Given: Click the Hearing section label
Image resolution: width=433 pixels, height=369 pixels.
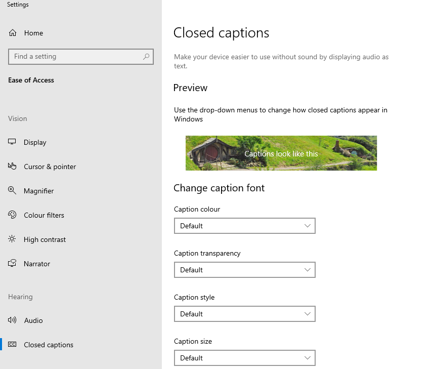Looking at the screenshot, I should (x=20, y=297).
